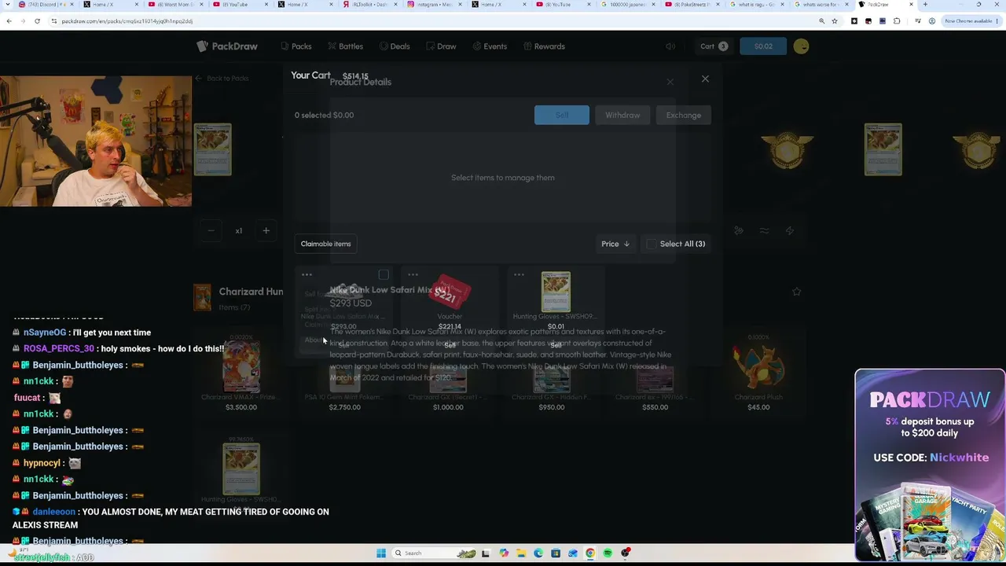Switch to the Instagram browser tab
1006x566 pixels.
[x=435, y=5]
